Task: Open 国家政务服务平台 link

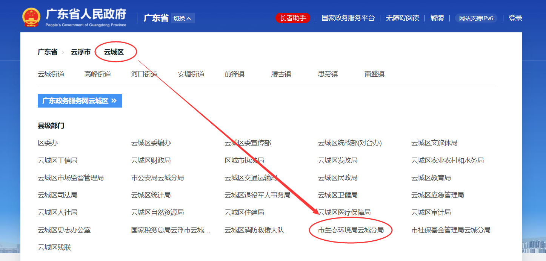Action: click(348, 18)
